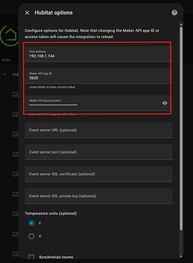The image size is (193, 263).
Task: Fill in Event server URL field
Action: (99, 130)
